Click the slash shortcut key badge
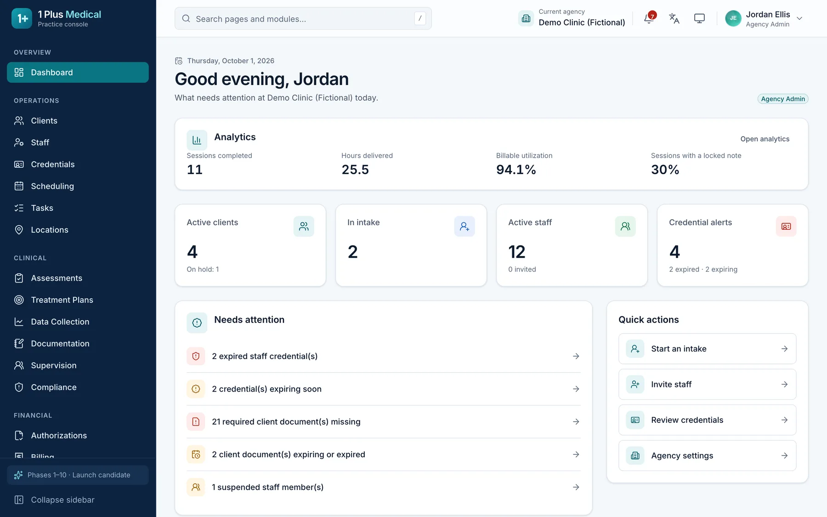Screen dimensions: 827x517 coord(420,18)
